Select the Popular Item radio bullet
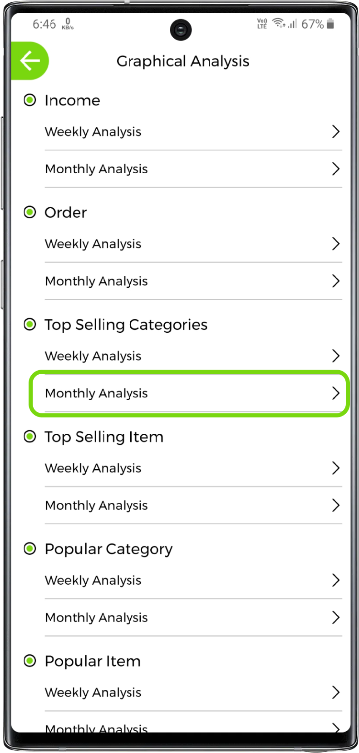This screenshot has width=359, height=753. coord(30,661)
